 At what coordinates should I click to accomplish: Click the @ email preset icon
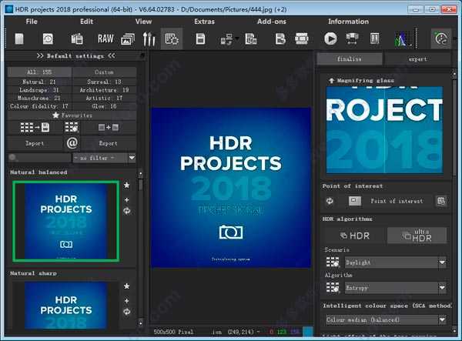(x=72, y=143)
